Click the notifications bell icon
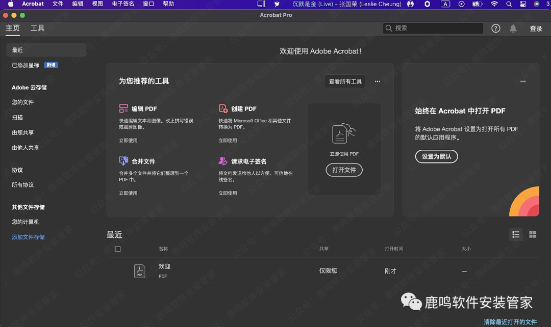Image resolution: width=551 pixels, height=327 pixels. click(x=513, y=29)
